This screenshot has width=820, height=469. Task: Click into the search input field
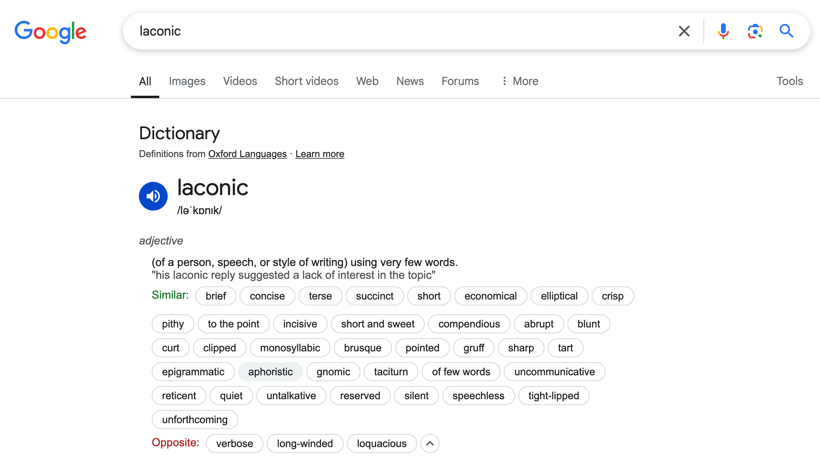click(399, 31)
